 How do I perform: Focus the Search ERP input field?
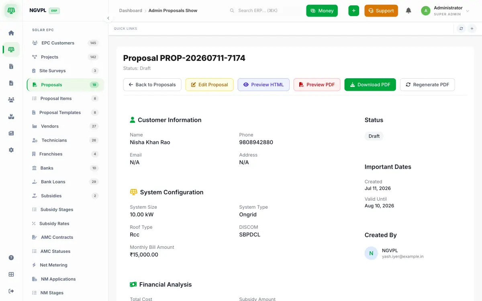[x=265, y=11]
